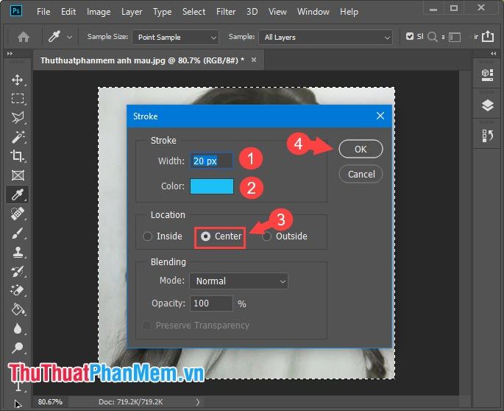Open the File menu
This screenshot has width=504, height=411.
tap(43, 12)
